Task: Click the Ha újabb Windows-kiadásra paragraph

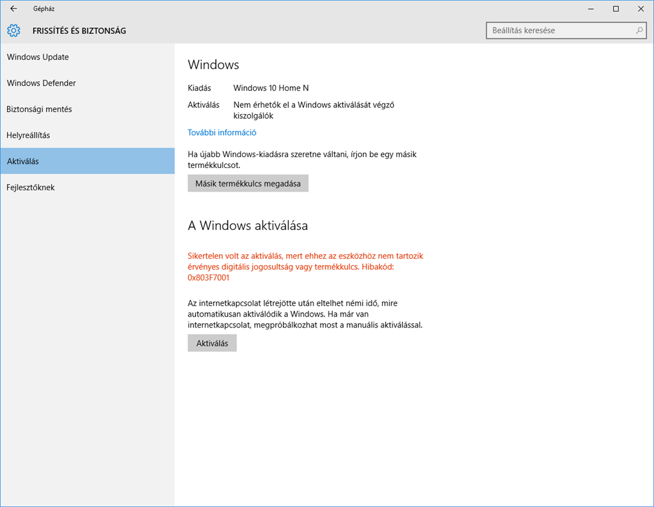Action: pos(302,160)
